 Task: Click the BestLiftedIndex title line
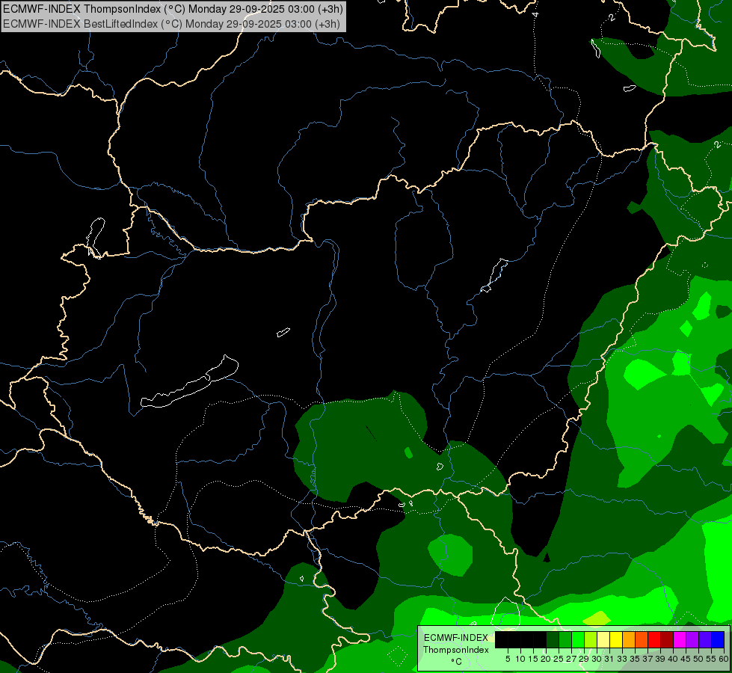coord(171,23)
